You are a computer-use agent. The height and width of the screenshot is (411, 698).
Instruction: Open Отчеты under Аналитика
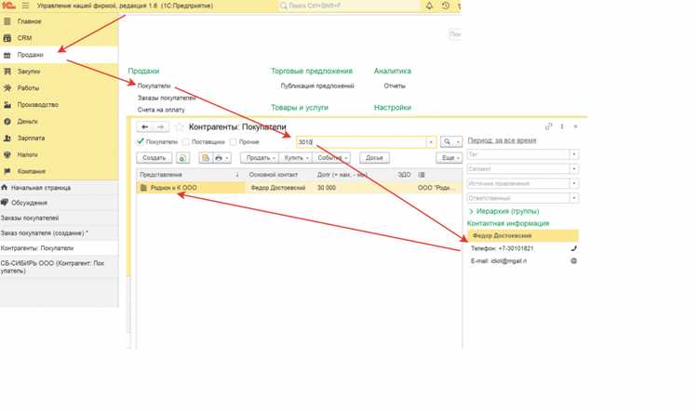pos(395,86)
